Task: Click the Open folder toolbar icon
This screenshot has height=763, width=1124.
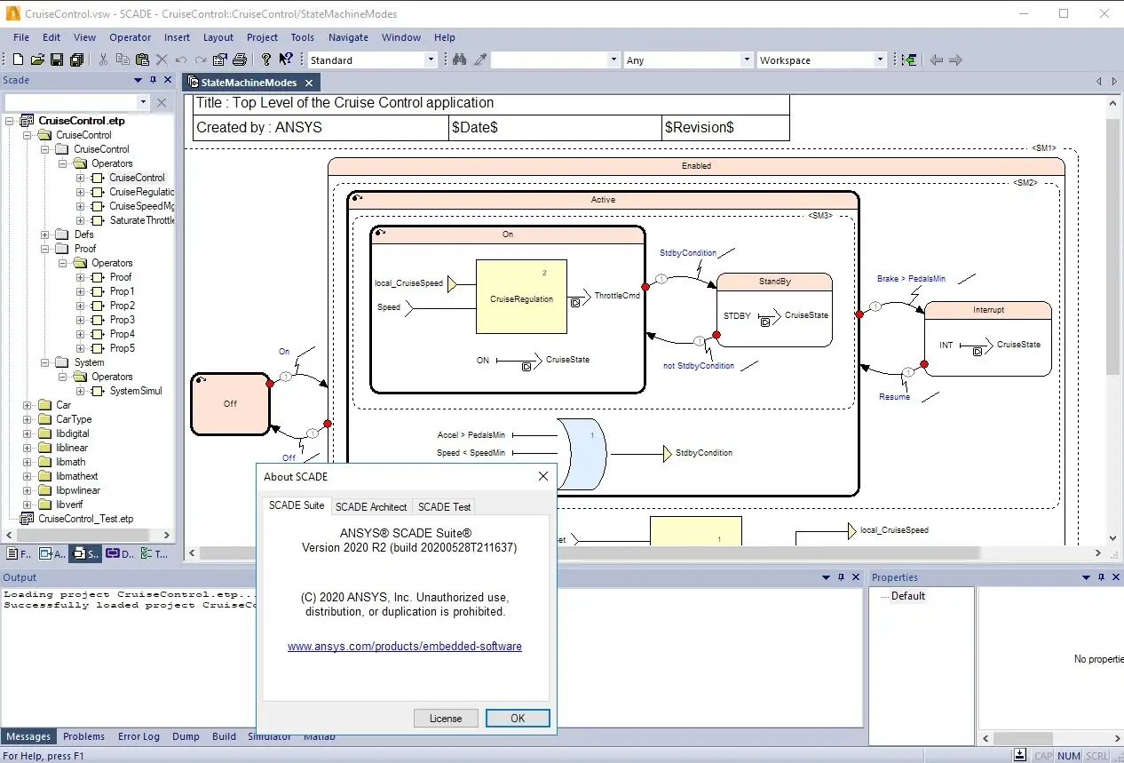Action: point(37,60)
